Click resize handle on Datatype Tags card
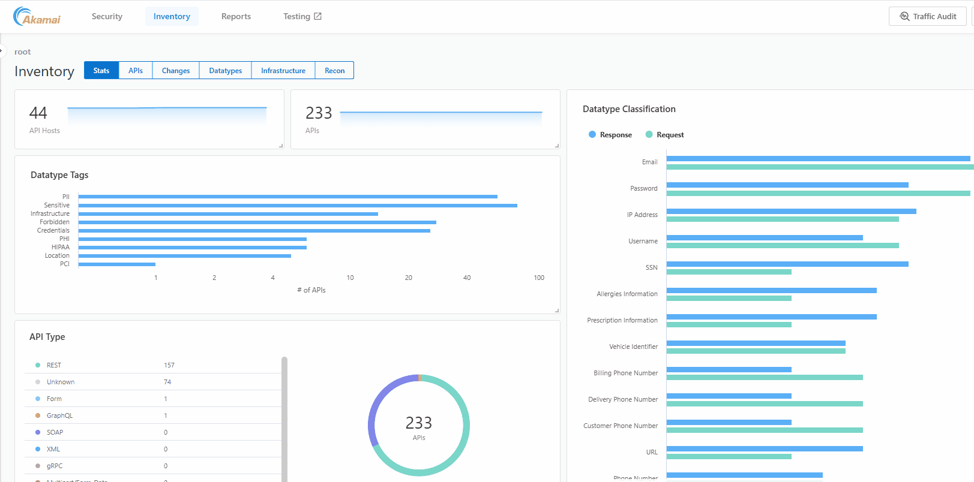Viewport: 974px width, 482px height. tap(557, 311)
